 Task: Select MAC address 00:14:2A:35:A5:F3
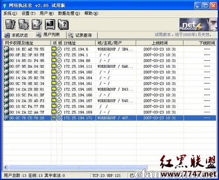[x=27, y=101]
